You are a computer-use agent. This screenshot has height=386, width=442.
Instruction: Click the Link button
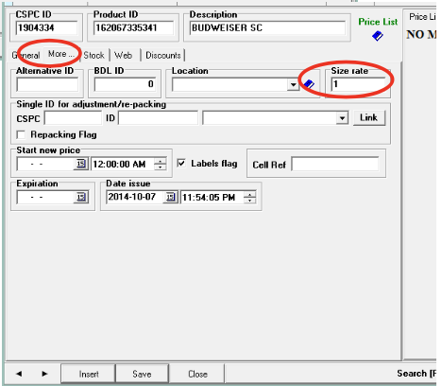coord(369,117)
